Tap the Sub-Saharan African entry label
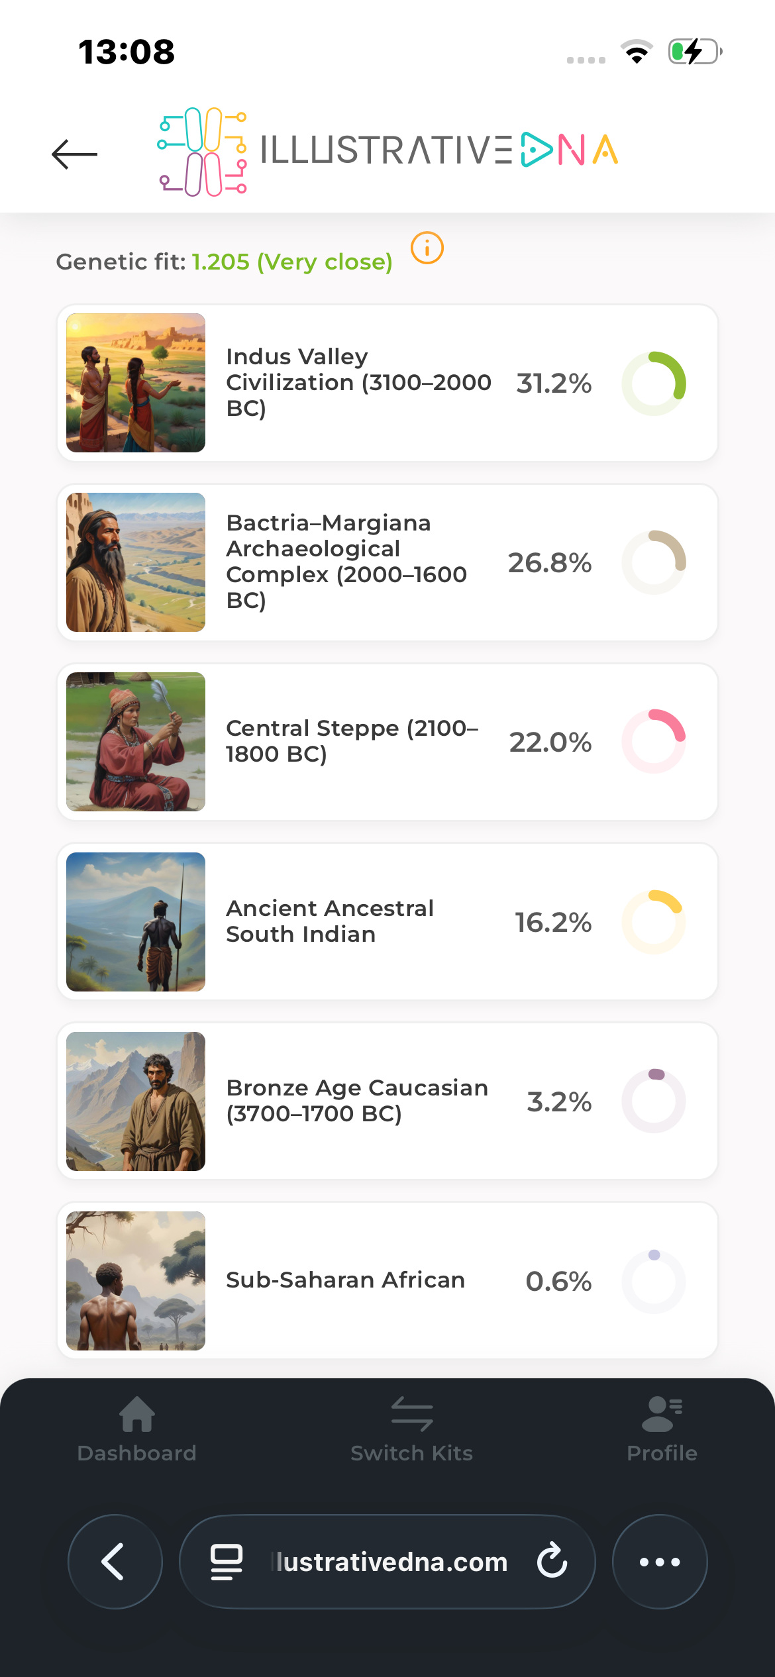This screenshot has height=1677, width=775. pos(345,1280)
